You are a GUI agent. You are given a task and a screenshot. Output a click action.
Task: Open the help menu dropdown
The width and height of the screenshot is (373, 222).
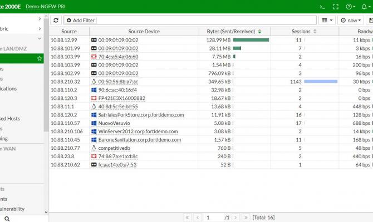350,7
